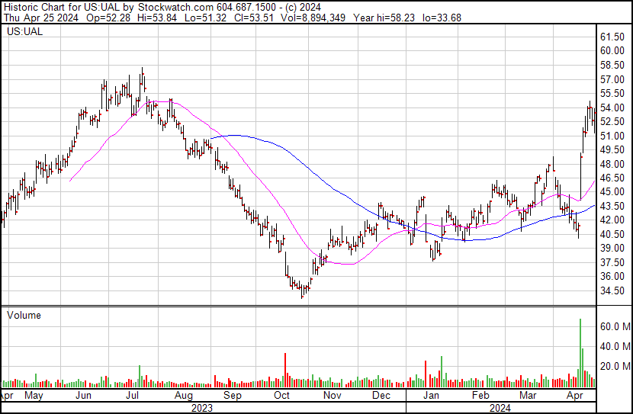Click the 'Jan' month label
The height and width of the screenshot is (414, 633).
[x=431, y=396]
